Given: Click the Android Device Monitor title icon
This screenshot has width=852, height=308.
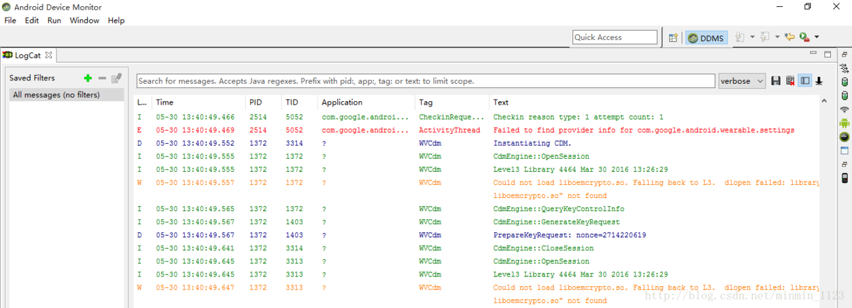Looking at the screenshot, I should click(6, 7).
